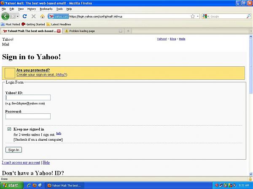This screenshot has height=189, width=253.
Task: Open the Help menu in the menu bar
Action: point(69,9)
